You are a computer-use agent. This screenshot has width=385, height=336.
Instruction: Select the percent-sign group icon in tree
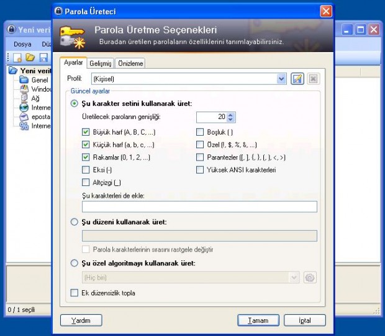coord(24,126)
